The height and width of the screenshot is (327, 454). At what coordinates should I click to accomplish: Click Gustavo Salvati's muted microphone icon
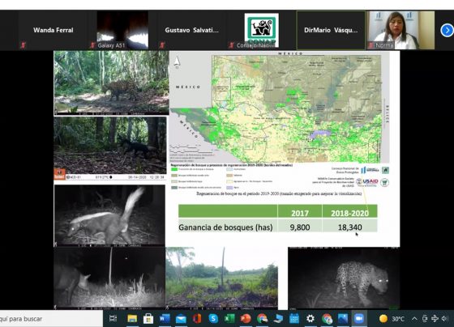tap(162, 45)
